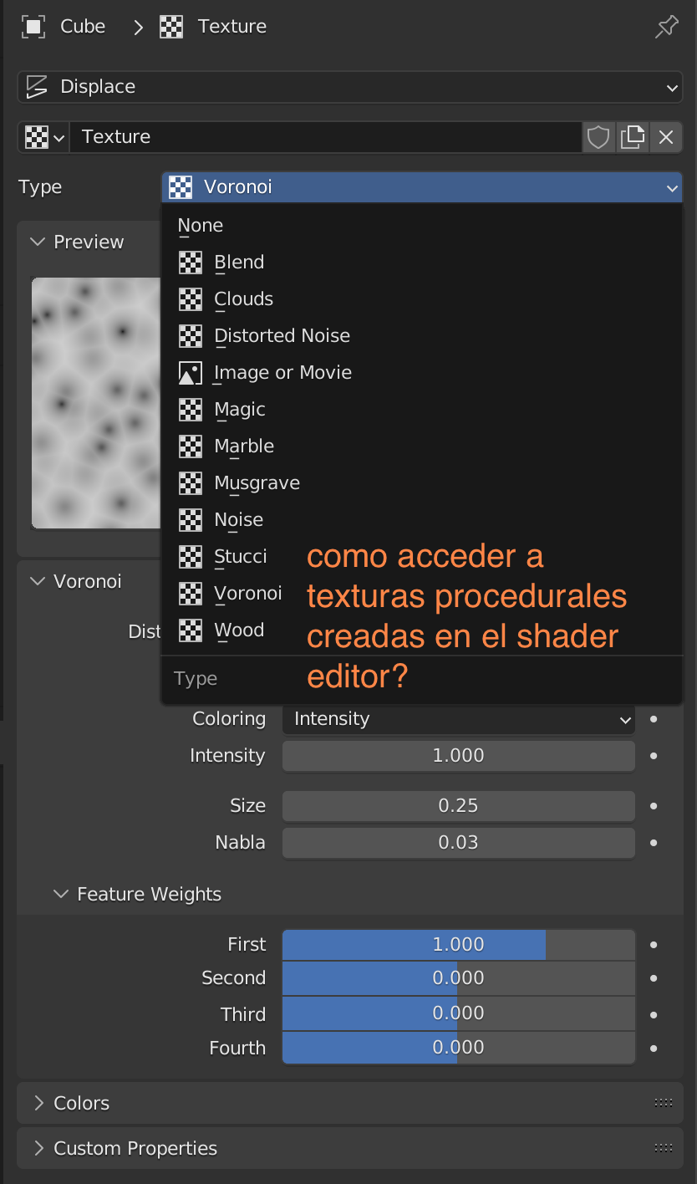This screenshot has width=697, height=1184.
Task: Open the Displace dropdown
Action: point(349,87)
